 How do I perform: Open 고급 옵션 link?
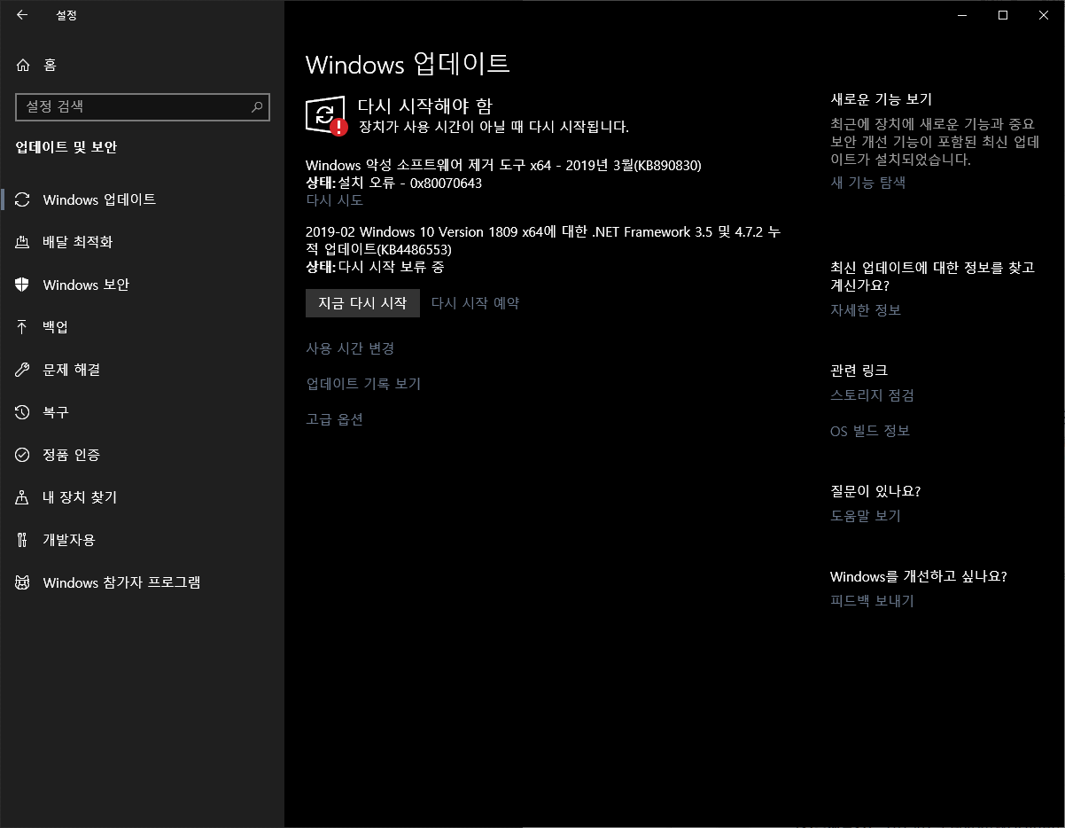click(334, 419)
